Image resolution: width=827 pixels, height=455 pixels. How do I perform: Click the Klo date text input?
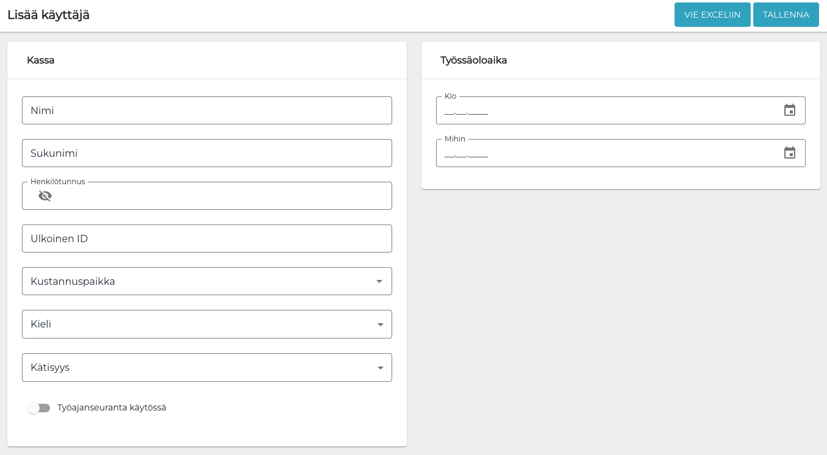click(604, 110)
